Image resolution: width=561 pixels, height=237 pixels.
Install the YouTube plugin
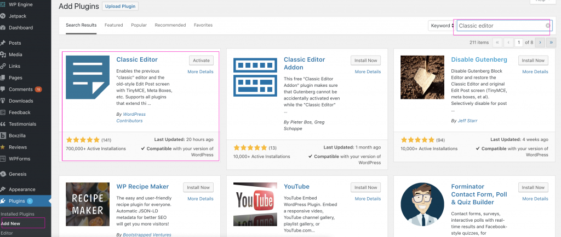click(365, 187)
